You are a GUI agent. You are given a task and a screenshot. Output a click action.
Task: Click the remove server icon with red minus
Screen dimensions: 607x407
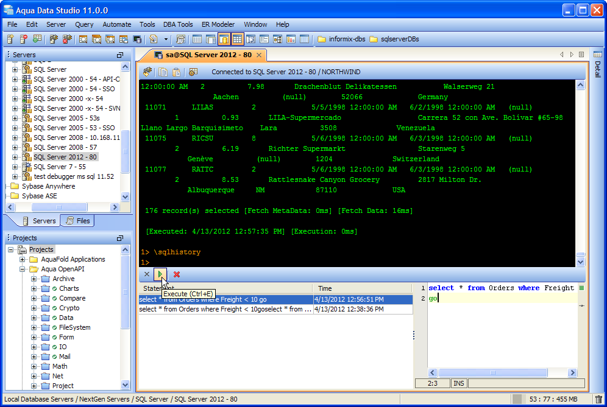(x=24, y=39)
